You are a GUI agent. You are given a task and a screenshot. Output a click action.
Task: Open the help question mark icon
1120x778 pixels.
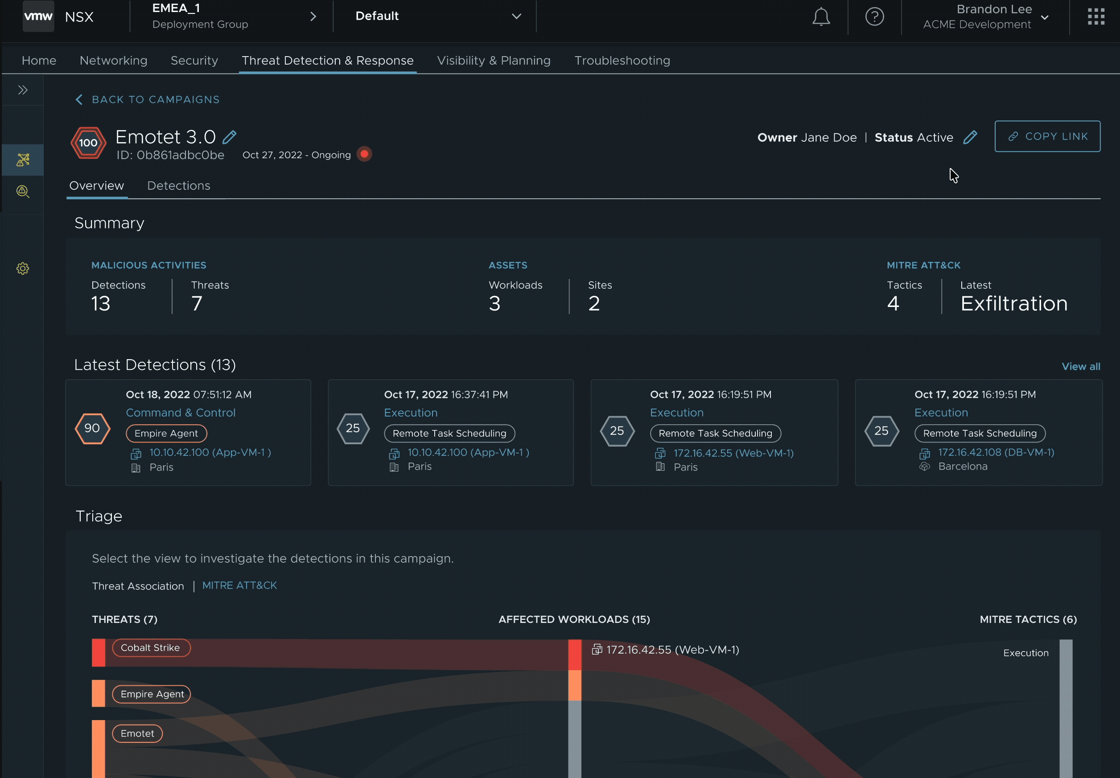pyautogui.click(x=874, y=17)
